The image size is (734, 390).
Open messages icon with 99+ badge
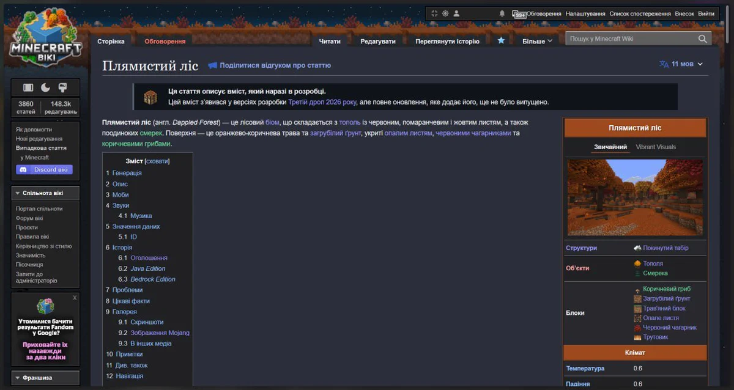tap(519, 13)
